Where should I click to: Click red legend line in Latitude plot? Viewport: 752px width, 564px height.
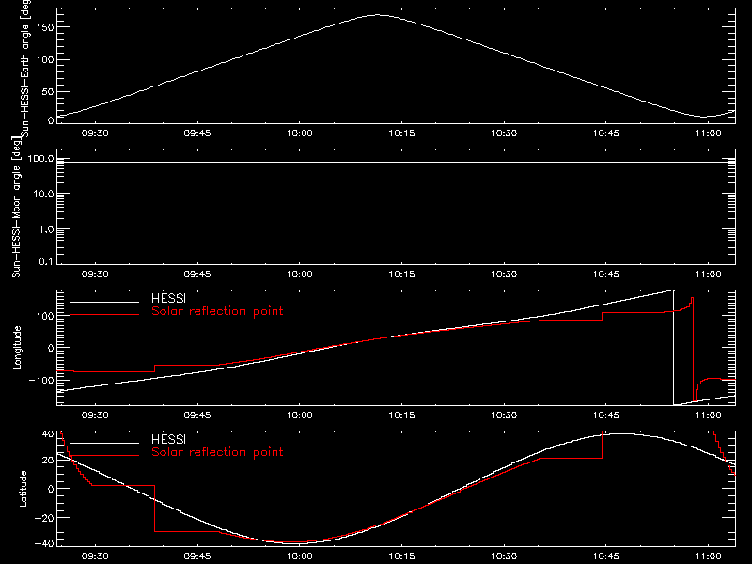point(104,456)
